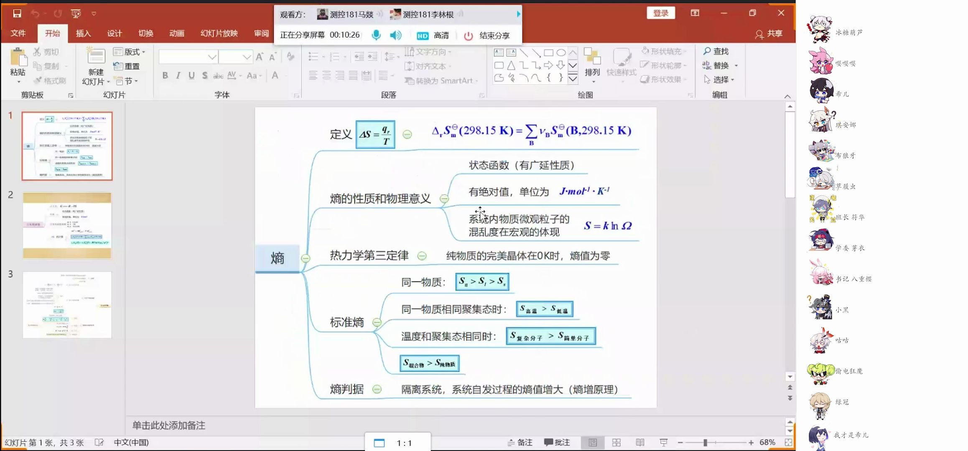Image resolution: width=968 pixels, height=451 pixels.
Task: Open the font name combo box
Action: tap(189, 57)
